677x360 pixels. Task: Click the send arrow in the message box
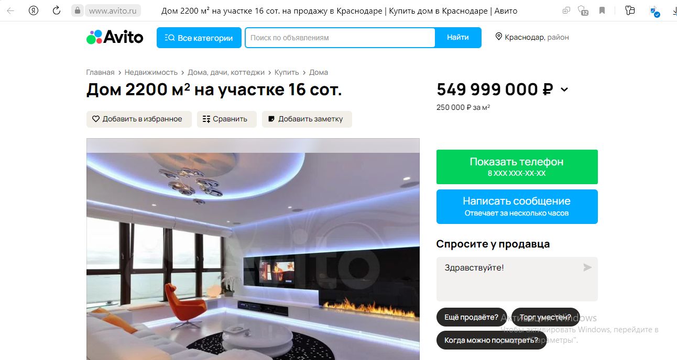[x=587, y=267]
